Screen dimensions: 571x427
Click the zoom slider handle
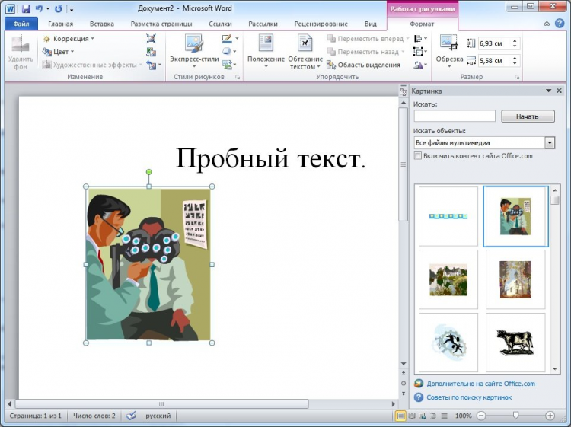coord(515,416)
